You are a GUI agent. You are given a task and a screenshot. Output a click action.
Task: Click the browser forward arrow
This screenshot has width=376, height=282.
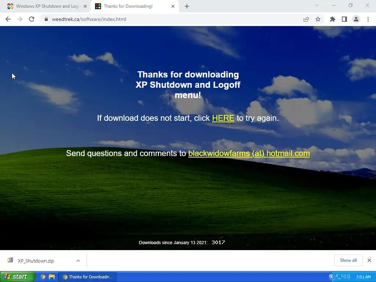(x=20, y=19)
